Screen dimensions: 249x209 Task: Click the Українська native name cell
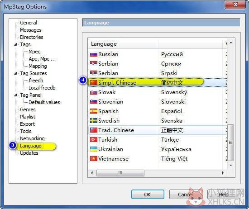pyautogui.click(x=176, y=149)
